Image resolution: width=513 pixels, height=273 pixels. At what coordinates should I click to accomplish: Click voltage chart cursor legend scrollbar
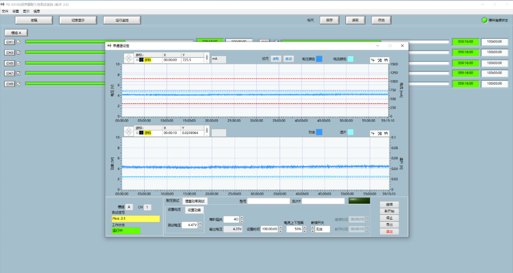tap(207, 58)
